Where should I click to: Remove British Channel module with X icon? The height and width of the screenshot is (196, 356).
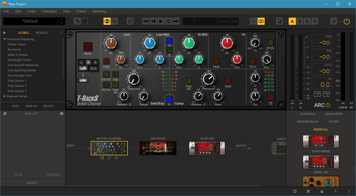pyautogui.click(x=116, y=158)
